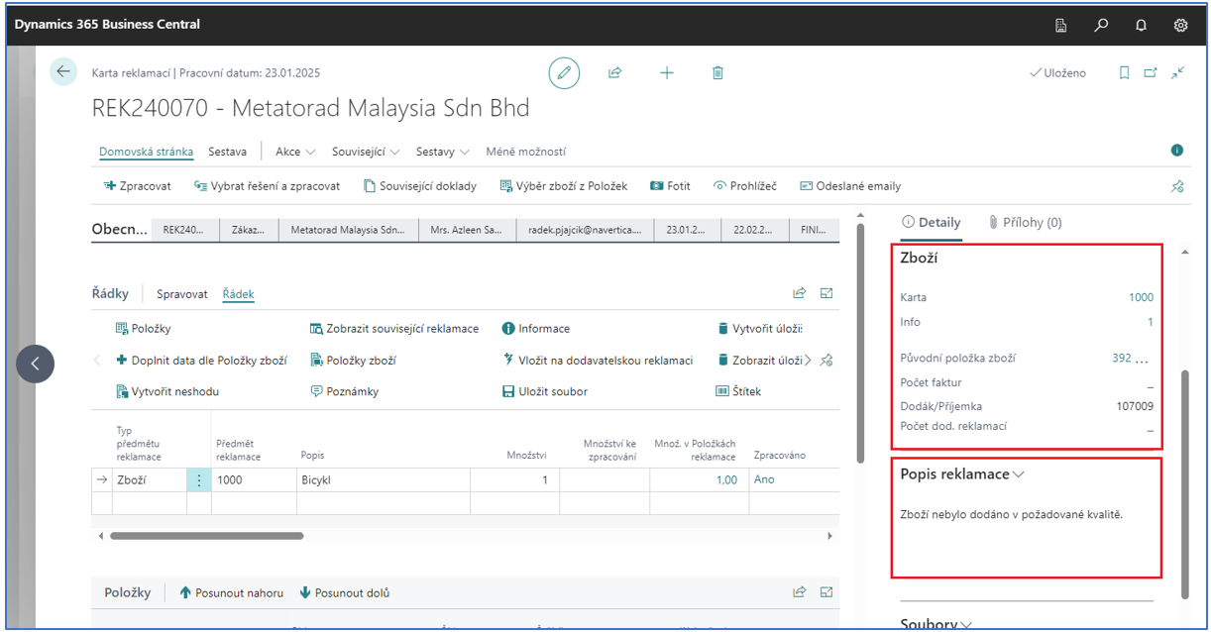1211x632 pixels.
Task: Open Prohlížeč action
Action: [x=745, y=186]
